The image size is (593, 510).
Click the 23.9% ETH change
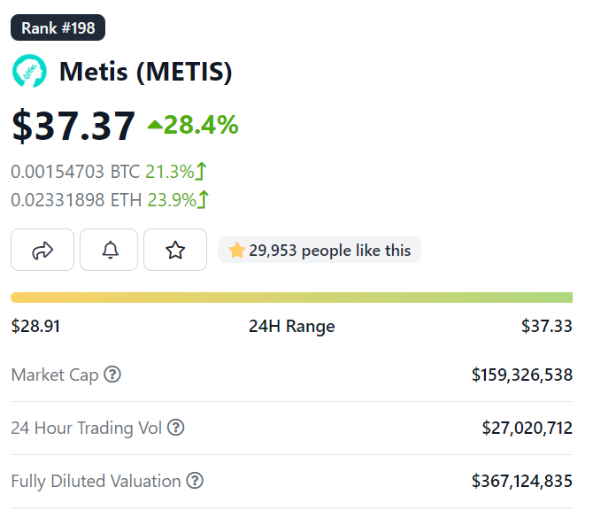click(x=178, y=200)
